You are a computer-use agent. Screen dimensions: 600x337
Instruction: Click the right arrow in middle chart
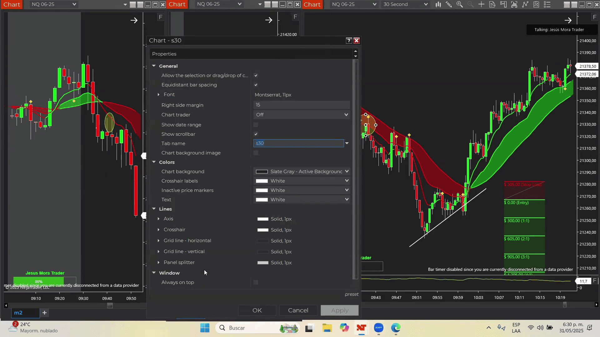coord(269,20)
